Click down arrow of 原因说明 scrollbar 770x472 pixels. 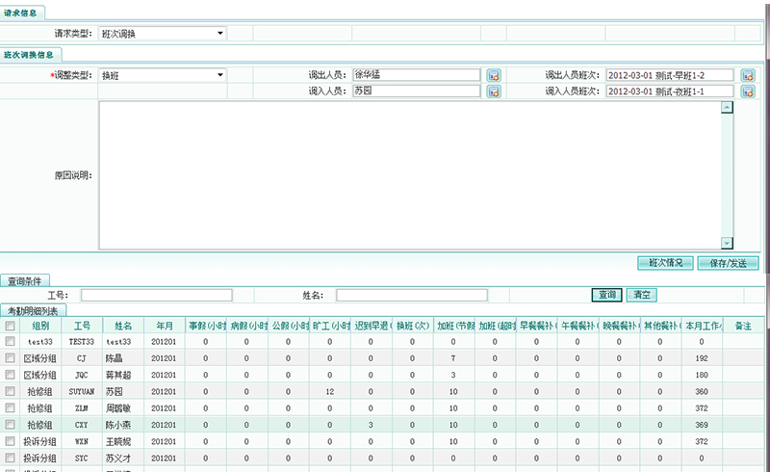point(727,244)
